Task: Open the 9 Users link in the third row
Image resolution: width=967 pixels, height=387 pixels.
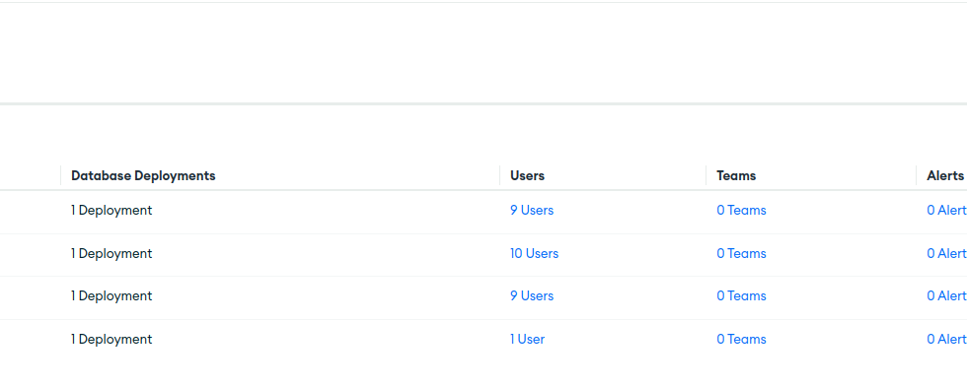Action: [x=532, y=296]
